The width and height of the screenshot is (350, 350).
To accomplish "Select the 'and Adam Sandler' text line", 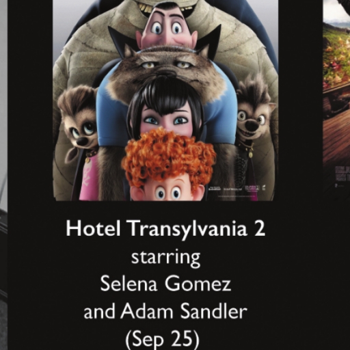I will (x=165, y=312).
